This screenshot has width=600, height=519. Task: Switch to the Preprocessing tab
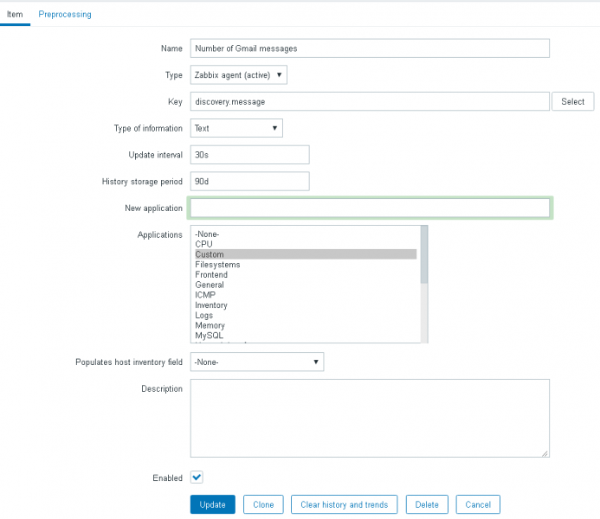coord(65,14)
